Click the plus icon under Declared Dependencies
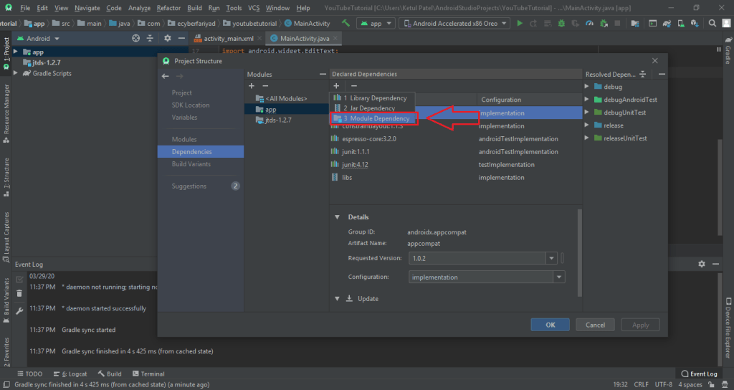Screen dimensions: 734x390 tap(336, 86)
